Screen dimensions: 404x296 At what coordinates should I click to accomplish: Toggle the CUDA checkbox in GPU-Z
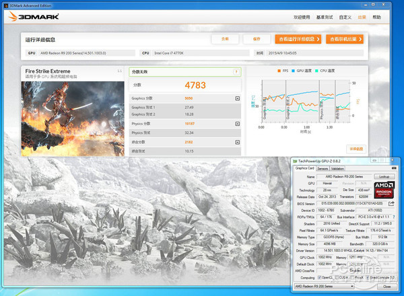pos(337,277)
